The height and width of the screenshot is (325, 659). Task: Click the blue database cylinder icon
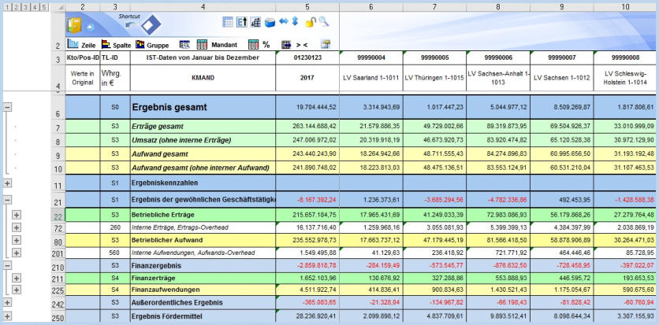(269, 22)
